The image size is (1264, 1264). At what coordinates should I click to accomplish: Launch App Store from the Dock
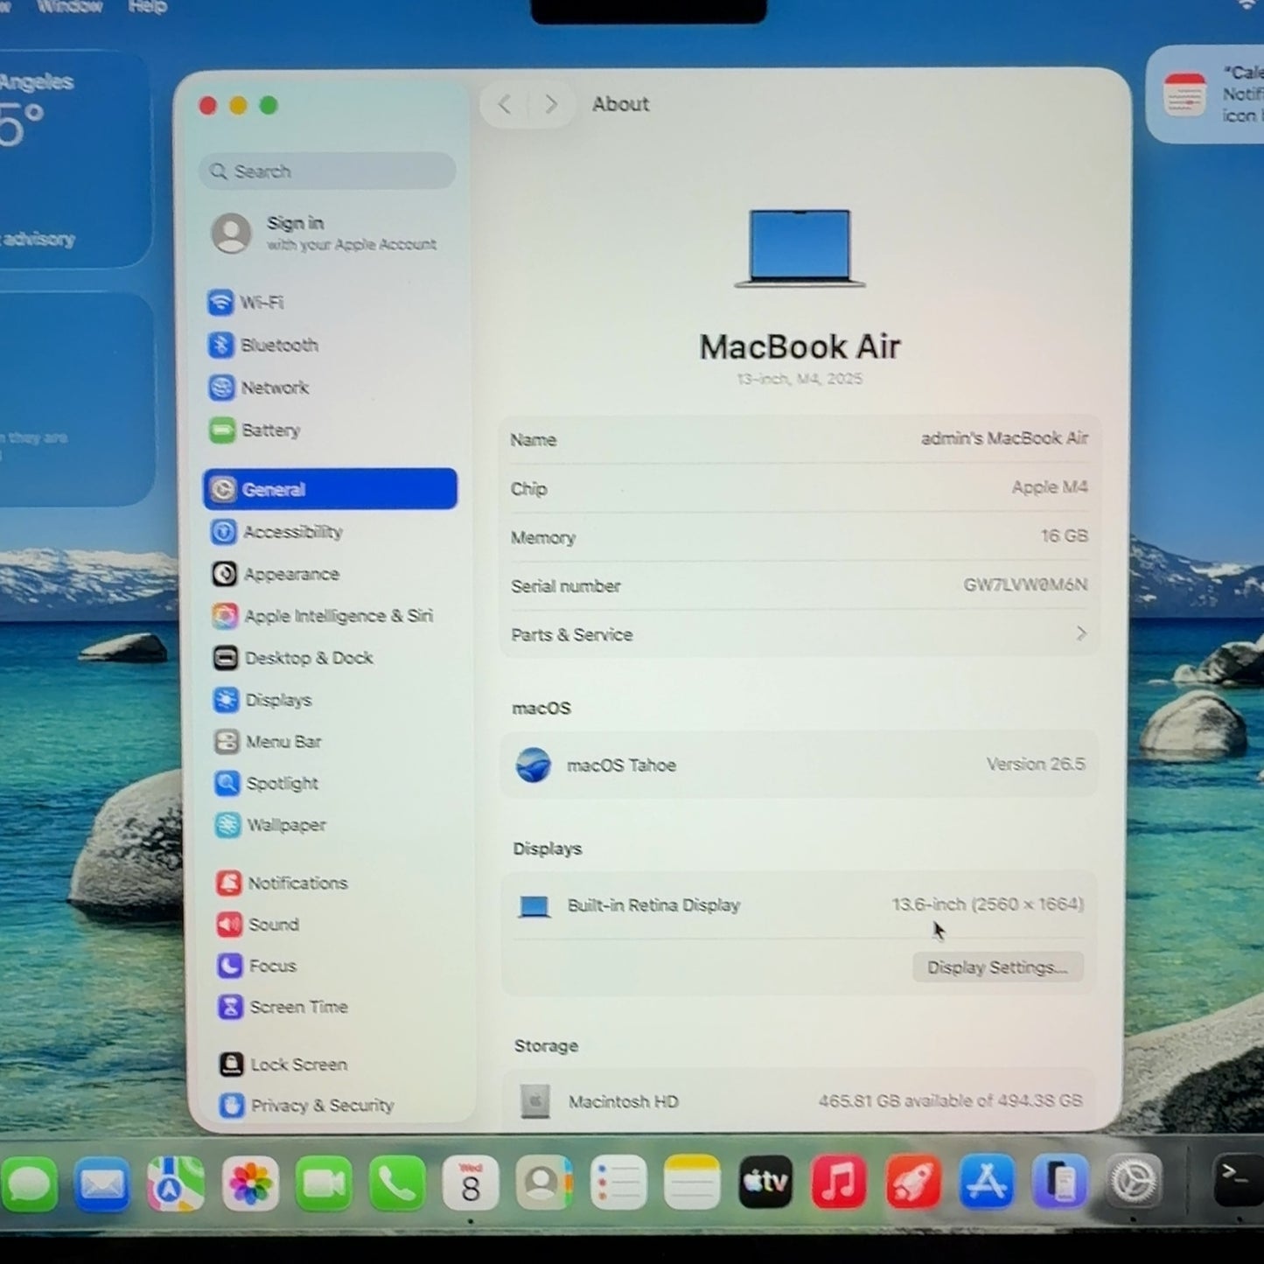pyautogui.click(x=987, y=1183)
